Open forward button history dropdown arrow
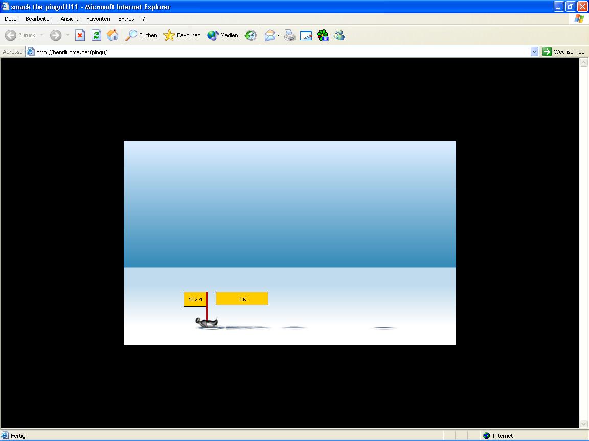This screenshot has height=441, width=589. click(67, 35)
